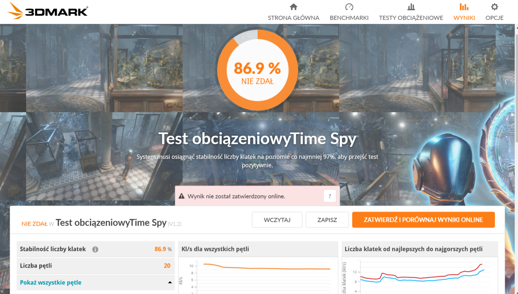Click info icon beside Stabilność liczby klatek
The height and width of the screenshot is (294, 518).
point(95,249)
